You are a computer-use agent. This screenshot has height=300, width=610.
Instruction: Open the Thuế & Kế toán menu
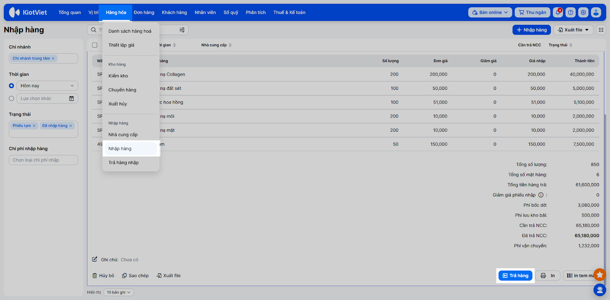click(289, 12)
